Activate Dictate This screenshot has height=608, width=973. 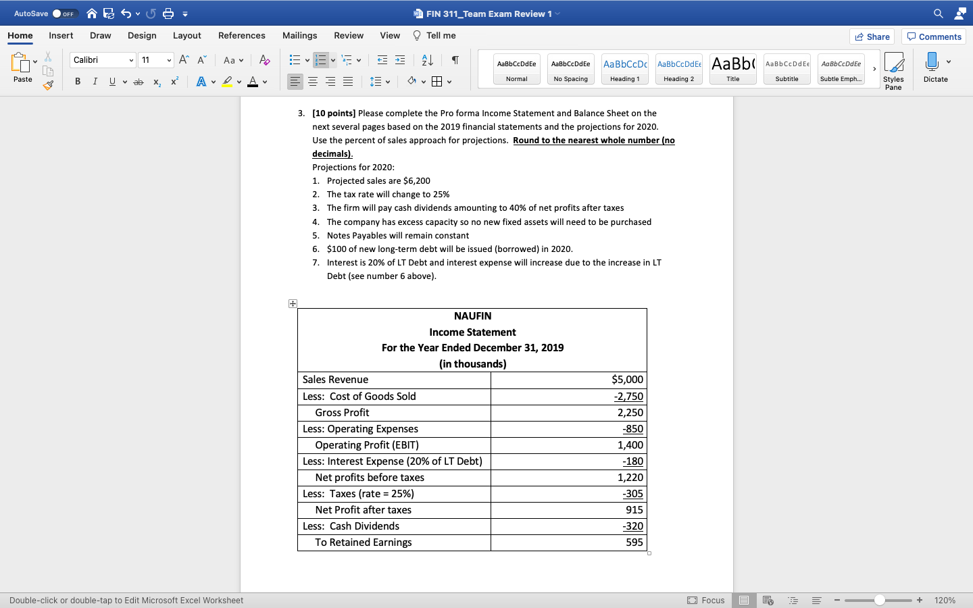pos(936,68)
